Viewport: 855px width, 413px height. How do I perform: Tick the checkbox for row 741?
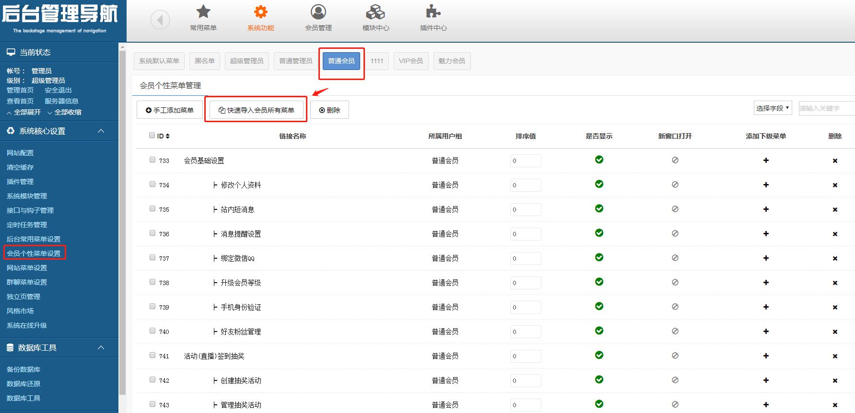coord(152,356)
